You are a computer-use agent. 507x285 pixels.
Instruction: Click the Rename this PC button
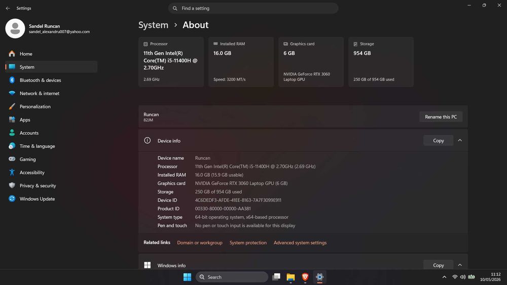[x=441, y=117]
